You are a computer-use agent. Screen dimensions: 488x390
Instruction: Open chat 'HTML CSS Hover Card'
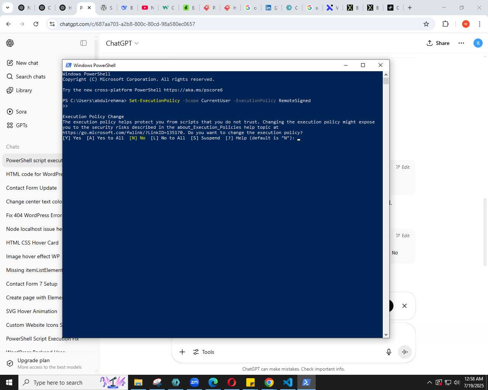(32, 243)
